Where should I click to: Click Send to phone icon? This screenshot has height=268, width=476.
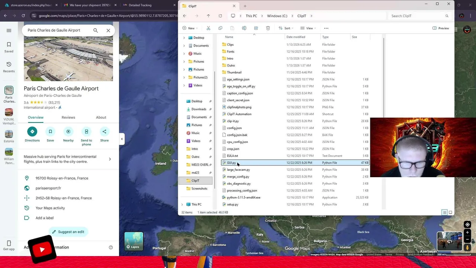pyautogui.click(x=86, y=131)
